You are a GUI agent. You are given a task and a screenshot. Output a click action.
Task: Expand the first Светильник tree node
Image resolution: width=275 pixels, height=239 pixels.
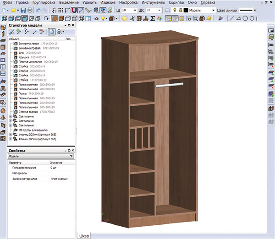click(x=11, y=116)
